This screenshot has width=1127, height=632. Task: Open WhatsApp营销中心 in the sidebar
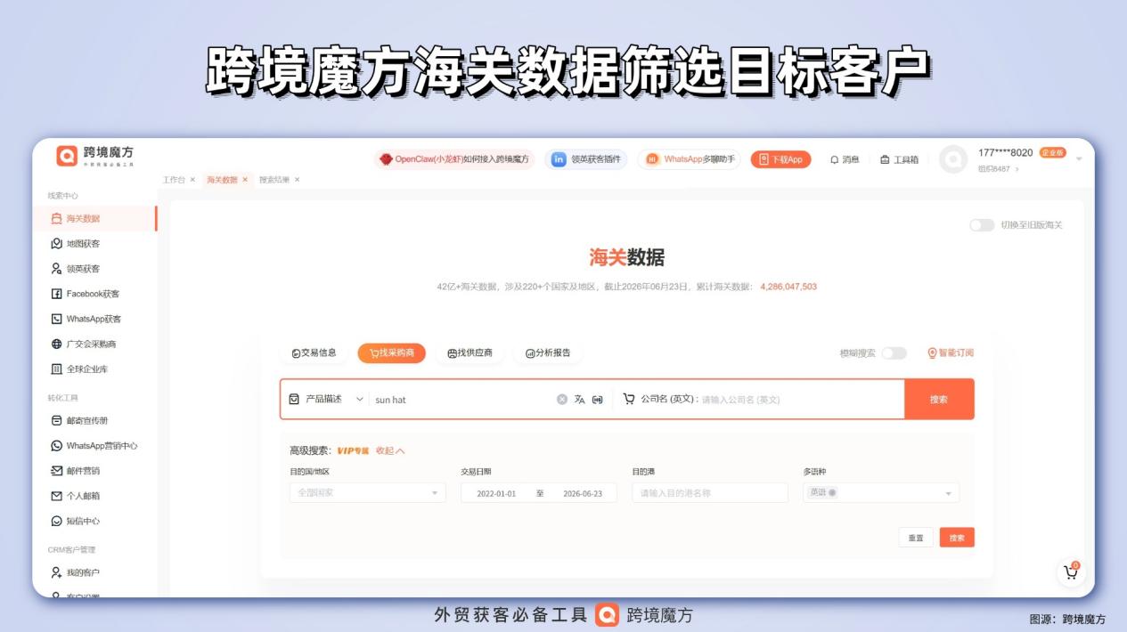pyautogui.click(x=94, y=445)
